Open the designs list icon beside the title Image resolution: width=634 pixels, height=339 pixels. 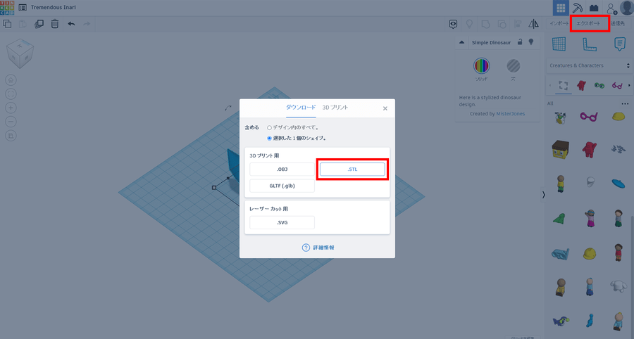coord(23,8)
